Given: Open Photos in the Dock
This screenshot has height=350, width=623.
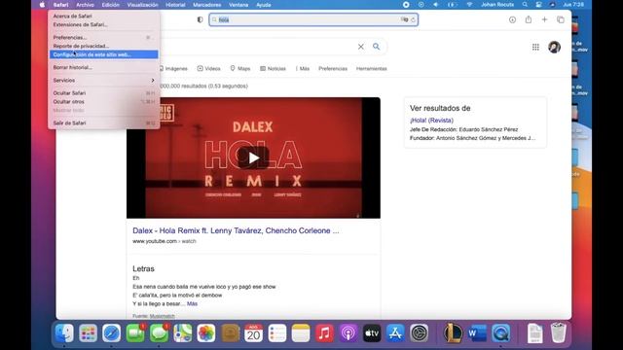Looking at the screenshot, I should click(206, 332).
